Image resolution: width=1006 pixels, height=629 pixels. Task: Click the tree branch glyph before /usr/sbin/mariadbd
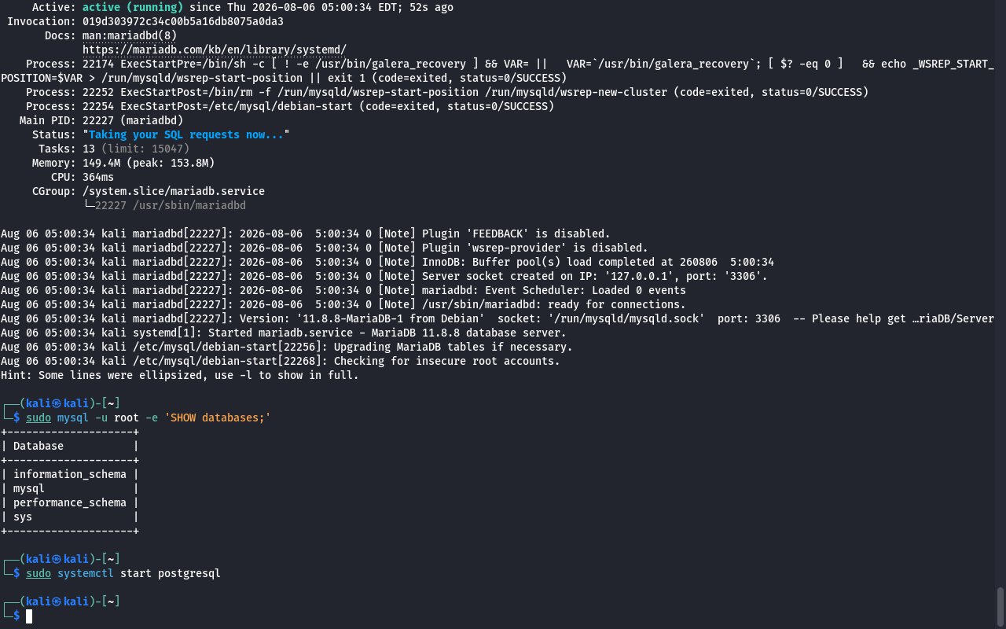89,205
